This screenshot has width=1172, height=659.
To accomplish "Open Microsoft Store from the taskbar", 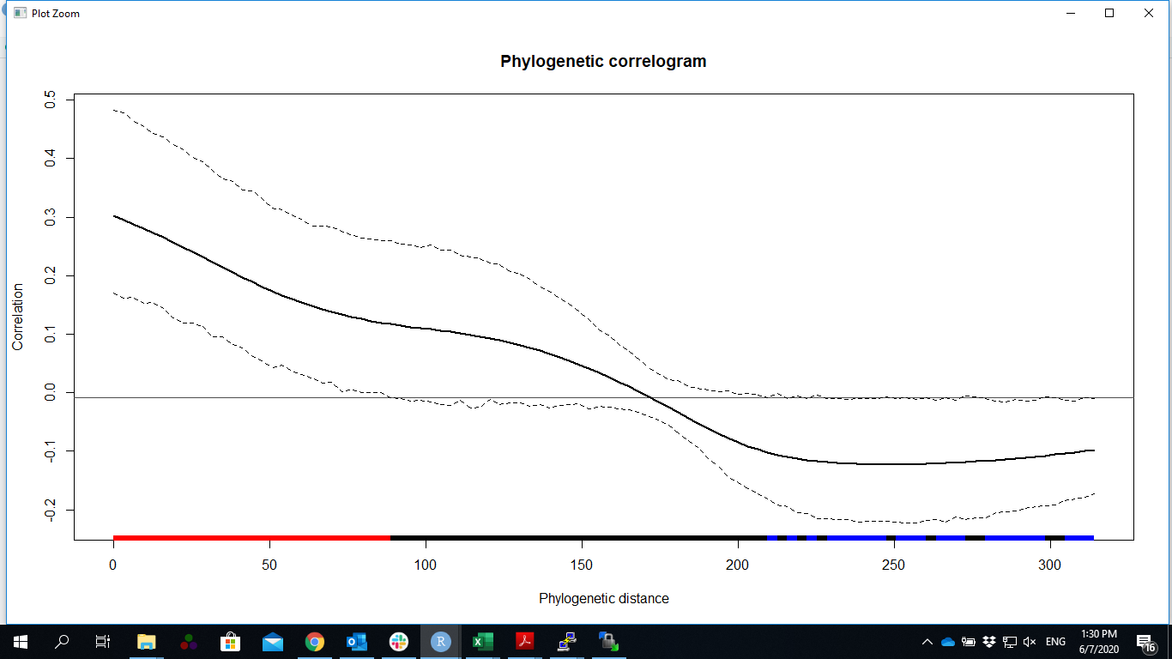I will 230,642.
